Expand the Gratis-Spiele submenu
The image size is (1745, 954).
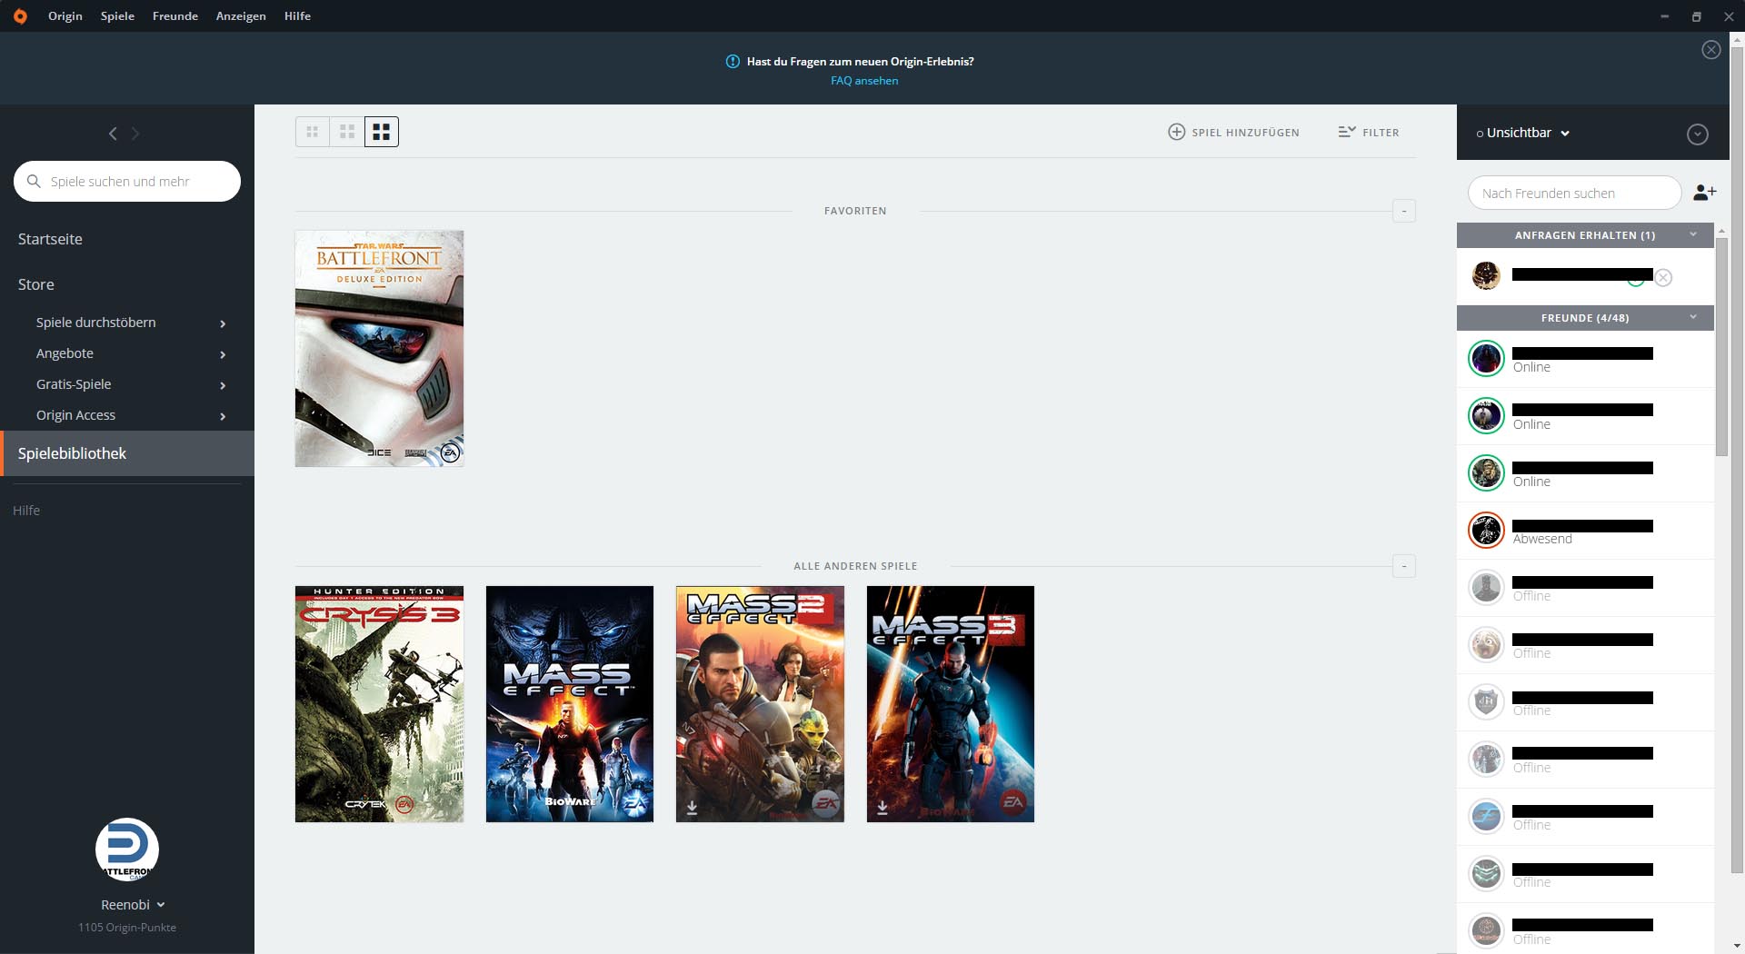pyautogui.click(x=223, y=385)
